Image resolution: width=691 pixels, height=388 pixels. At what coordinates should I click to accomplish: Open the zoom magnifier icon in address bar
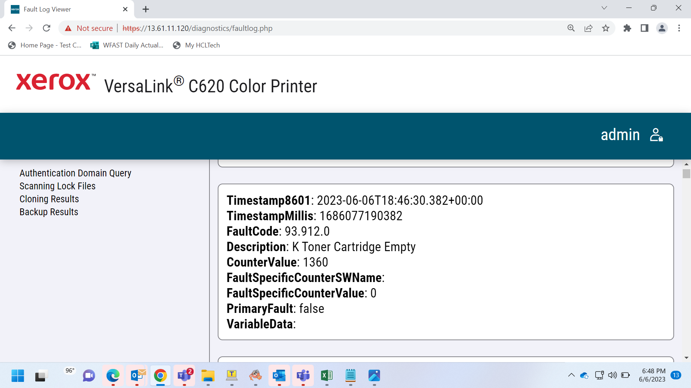pyautogui.click(x=571, y=28)
